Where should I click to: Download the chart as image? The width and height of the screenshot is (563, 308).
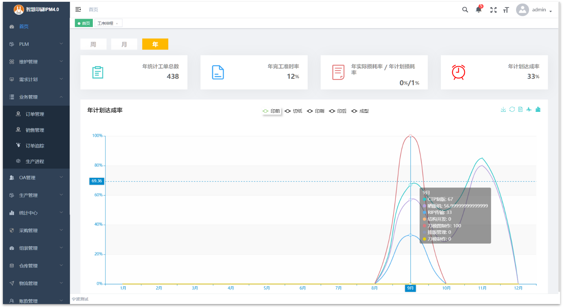[x=503, y=110]
